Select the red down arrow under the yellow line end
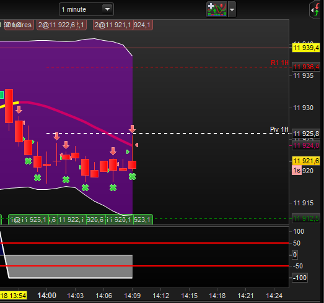This screenshot has height=303, width=324. pyautogui.click(x=19, y=109)
